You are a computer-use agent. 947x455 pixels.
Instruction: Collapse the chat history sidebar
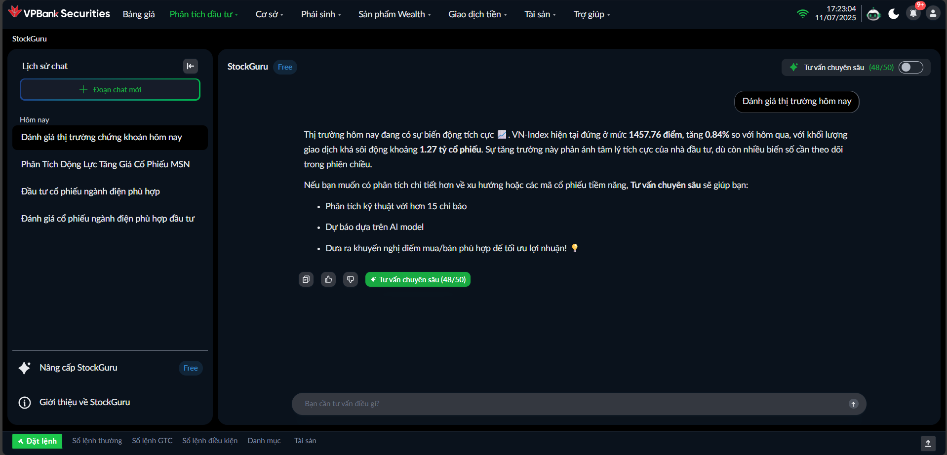point(190,66)
